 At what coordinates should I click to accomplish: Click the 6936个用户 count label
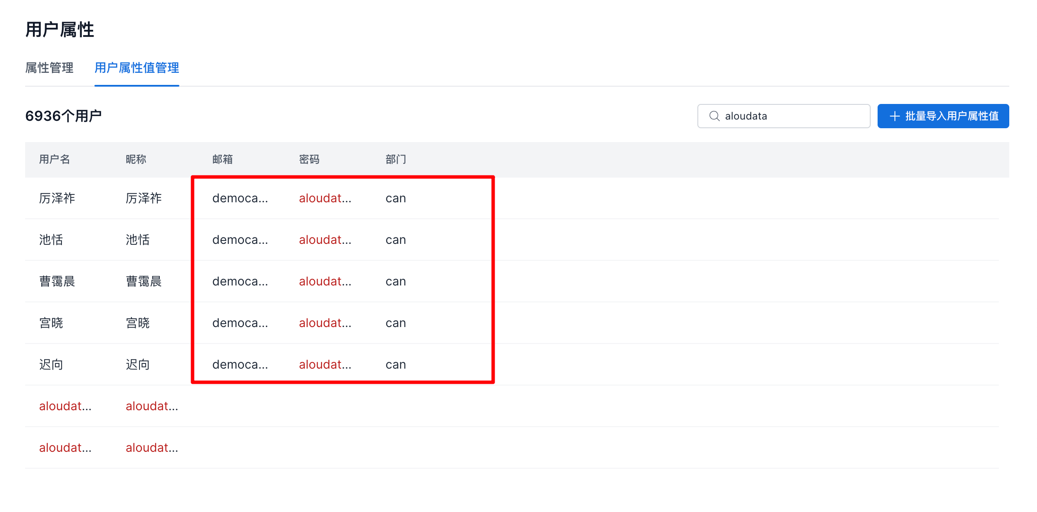point(63,116)
